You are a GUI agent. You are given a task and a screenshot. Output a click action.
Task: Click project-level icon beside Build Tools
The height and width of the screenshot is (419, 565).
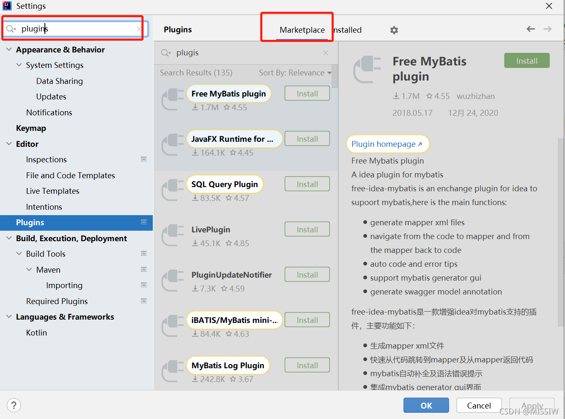pyautogui.click(x=144, y=254)
